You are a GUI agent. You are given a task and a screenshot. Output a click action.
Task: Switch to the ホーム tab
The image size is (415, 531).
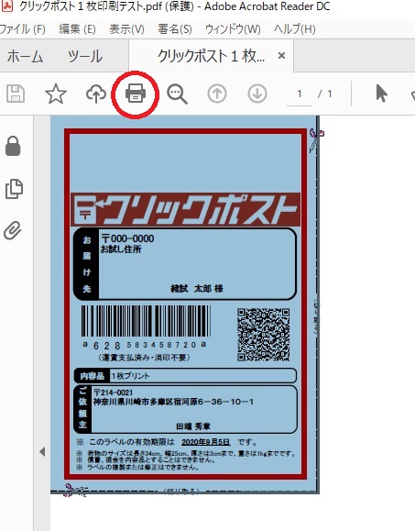[25, 56]
